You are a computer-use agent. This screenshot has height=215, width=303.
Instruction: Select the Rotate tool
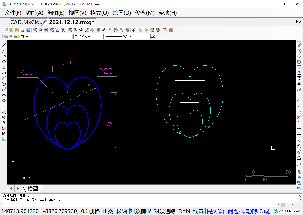(x=299, y=62)
